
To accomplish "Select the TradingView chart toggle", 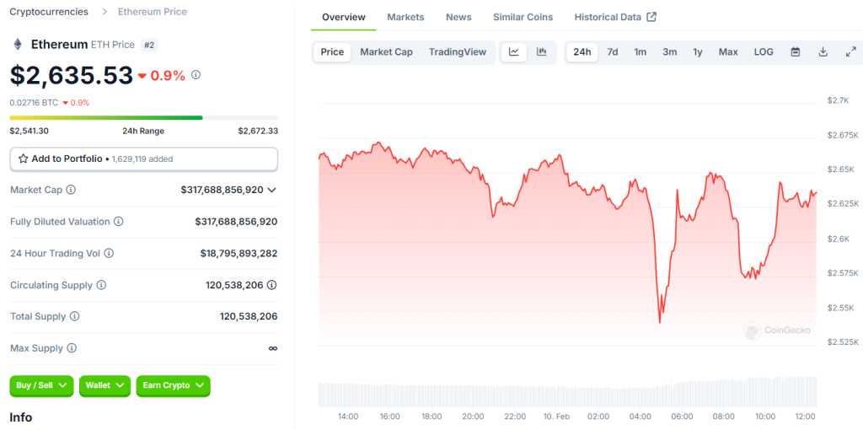I will (x=458, y=51).
